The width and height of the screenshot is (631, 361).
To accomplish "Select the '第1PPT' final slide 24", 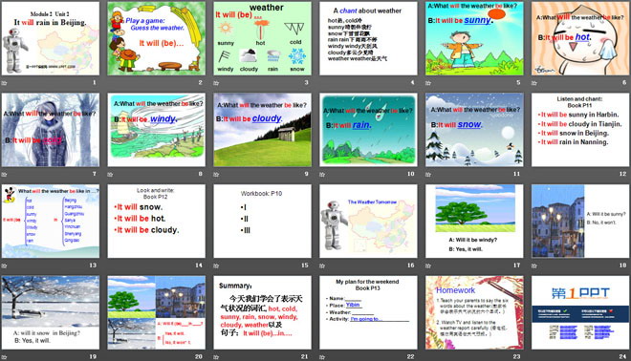I will 580,312.
